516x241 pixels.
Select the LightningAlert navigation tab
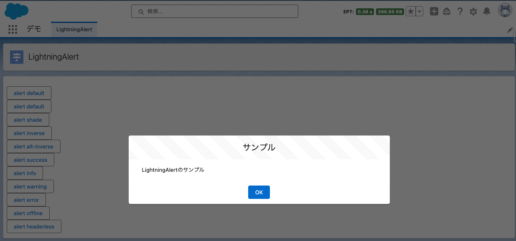(74, 29)
